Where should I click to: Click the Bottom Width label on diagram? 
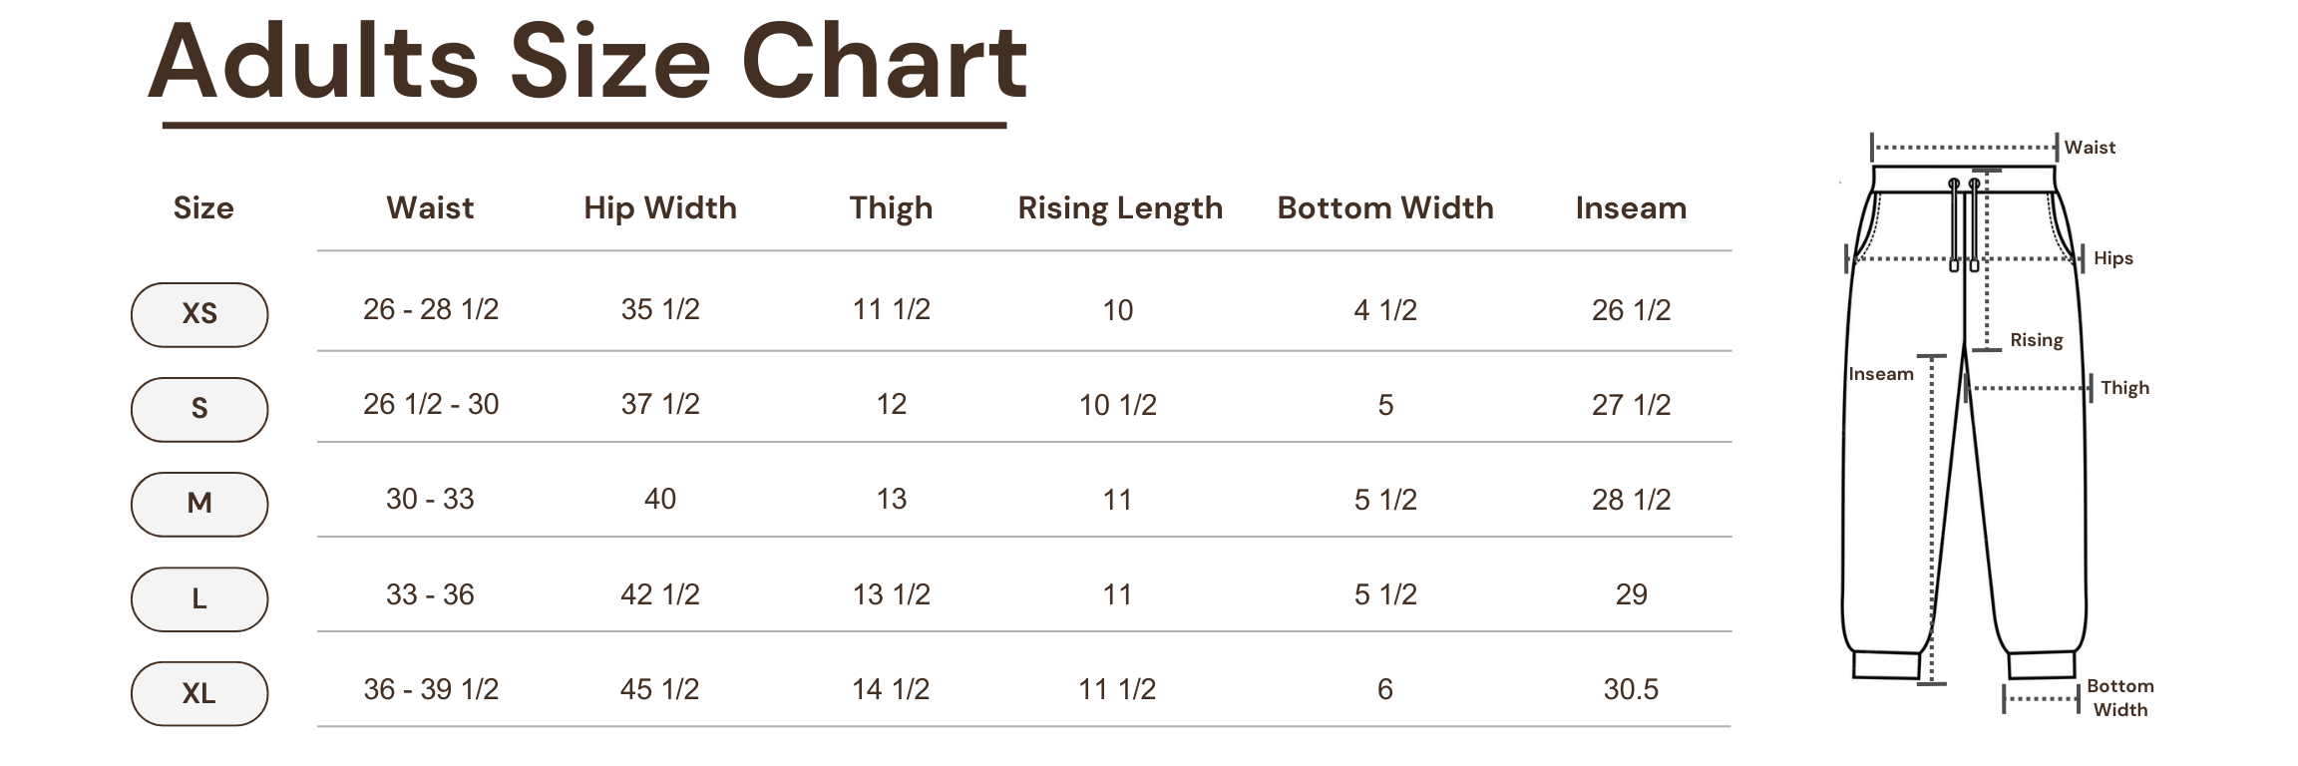pos(2120,697)
